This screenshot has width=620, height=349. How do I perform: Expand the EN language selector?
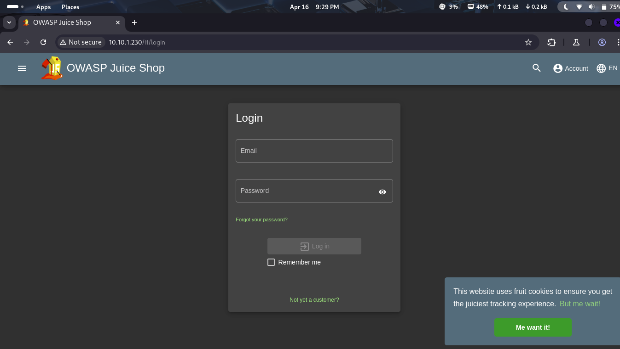(607, 68)
